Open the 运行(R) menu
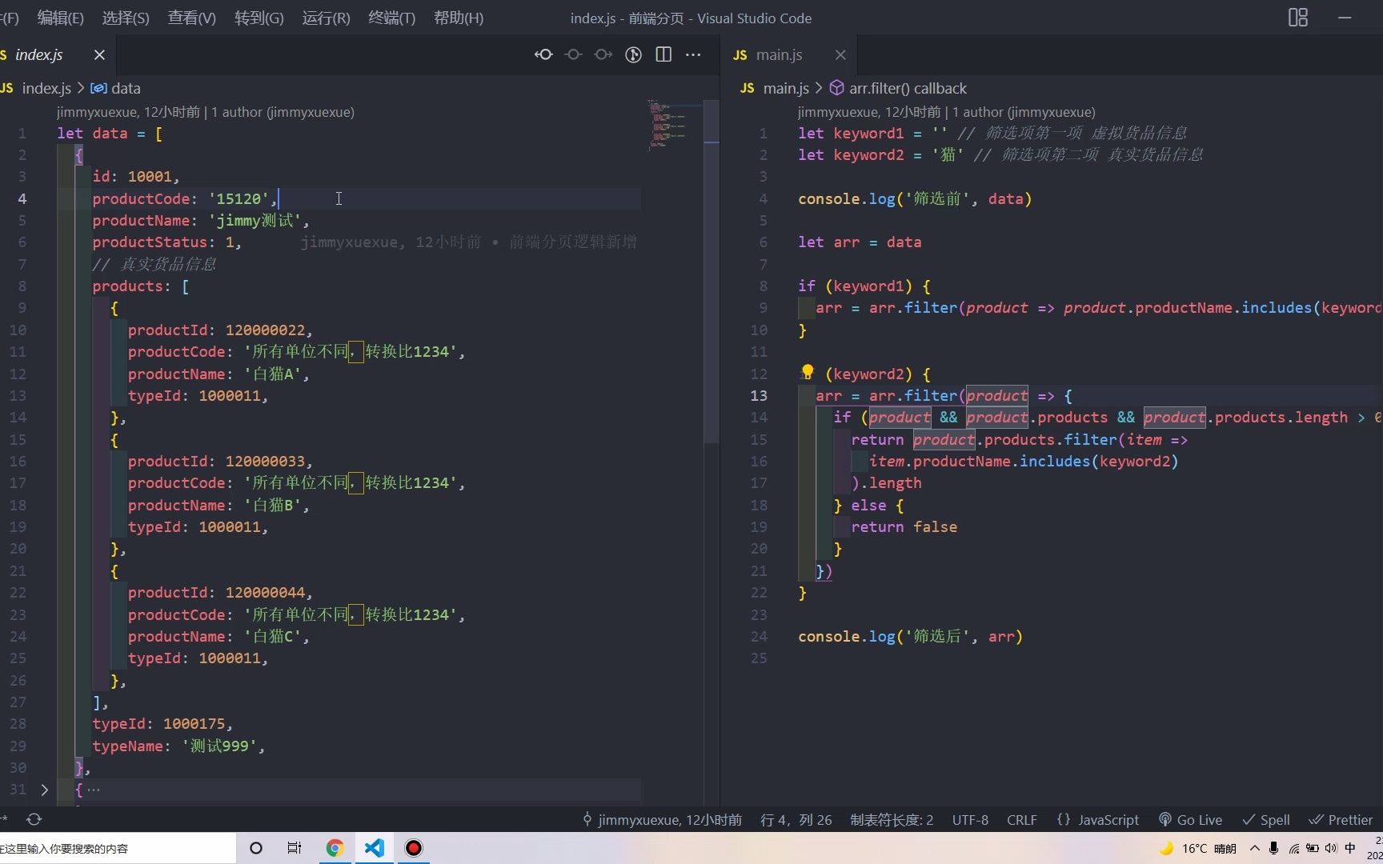This screenshot has height=864, width=1383. pos(326,18)
